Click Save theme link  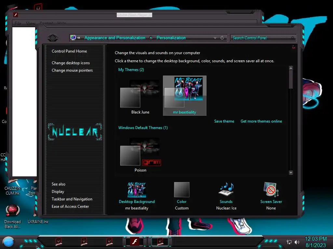point(224,121)
